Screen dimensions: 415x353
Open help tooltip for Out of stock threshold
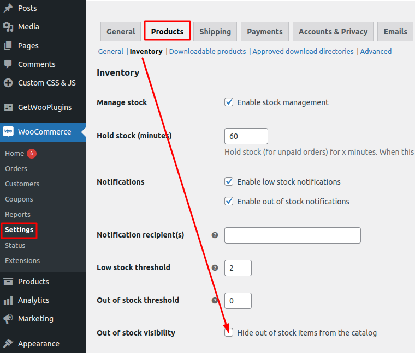[x=215, y=301]
